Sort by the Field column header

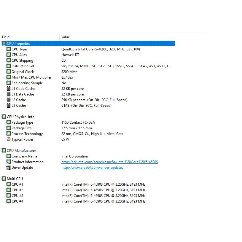pyautogui.click(x=30, y=37)
